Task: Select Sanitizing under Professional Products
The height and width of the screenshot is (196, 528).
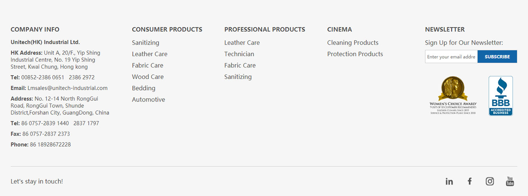Action: click(x=238, y=77)
